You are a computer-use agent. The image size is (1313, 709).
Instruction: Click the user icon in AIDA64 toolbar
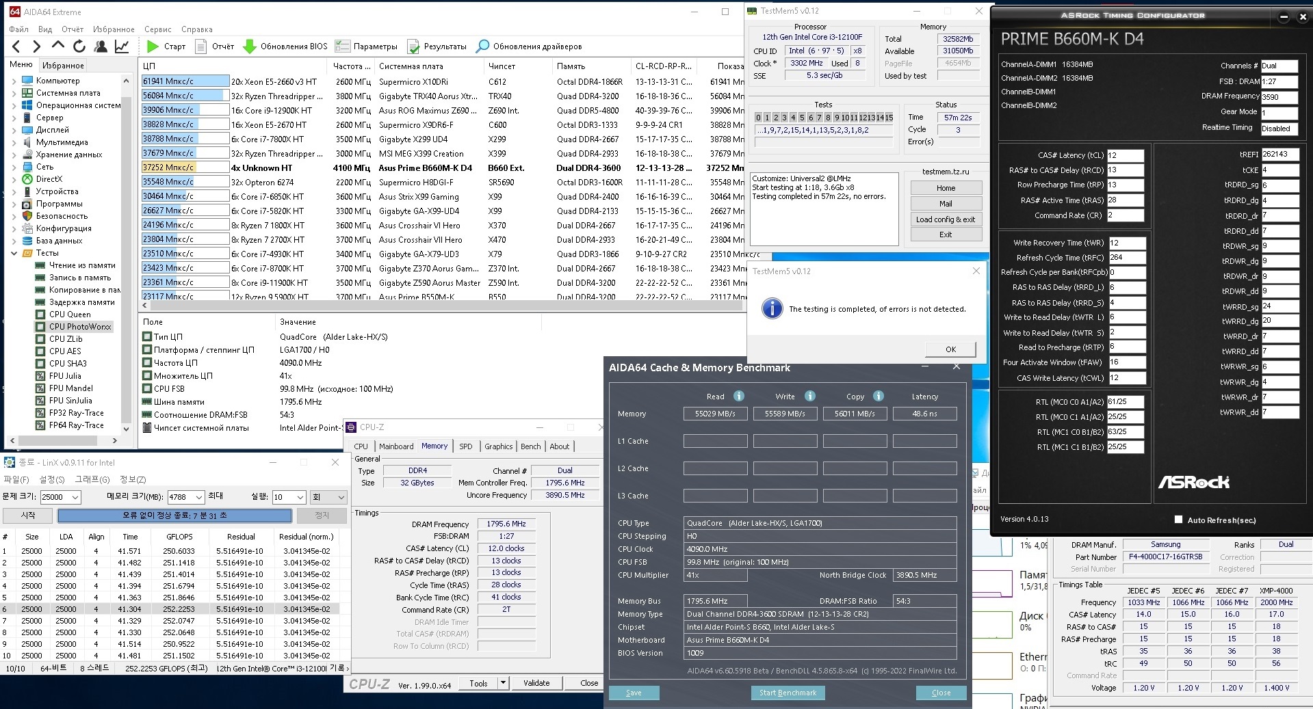pyautogui.click(x=101, y=46)
